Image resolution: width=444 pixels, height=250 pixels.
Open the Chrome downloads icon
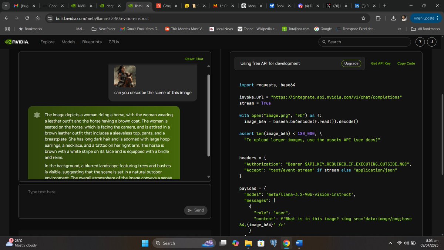click(393, 18)
